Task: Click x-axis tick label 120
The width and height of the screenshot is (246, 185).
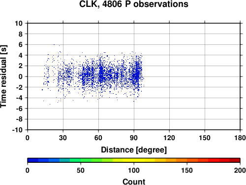Action: click(x=169, y=138)
